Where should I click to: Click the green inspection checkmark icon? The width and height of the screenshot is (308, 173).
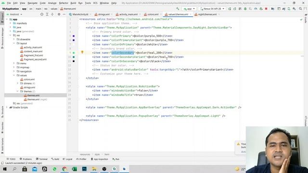(301, 19)
